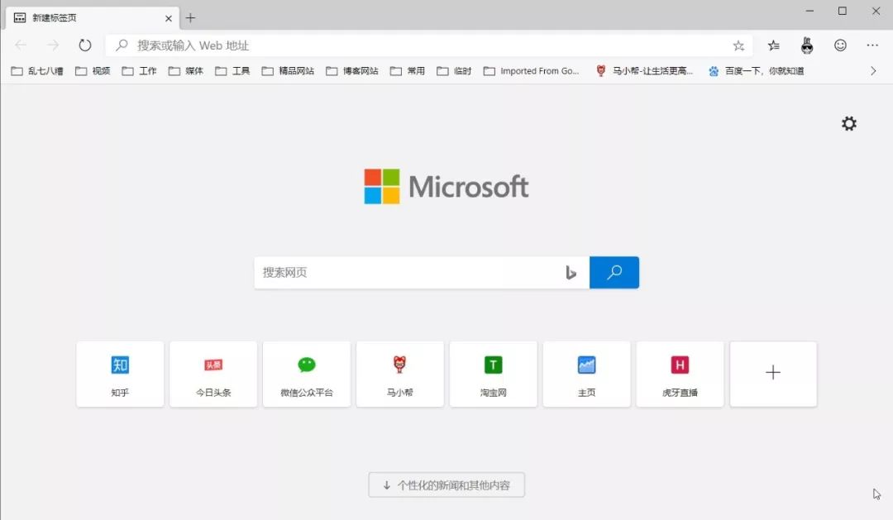The width and height of the screenshot is (893, 520).
Task: Open the user profile avatar
Action: [x=807, y=45]
